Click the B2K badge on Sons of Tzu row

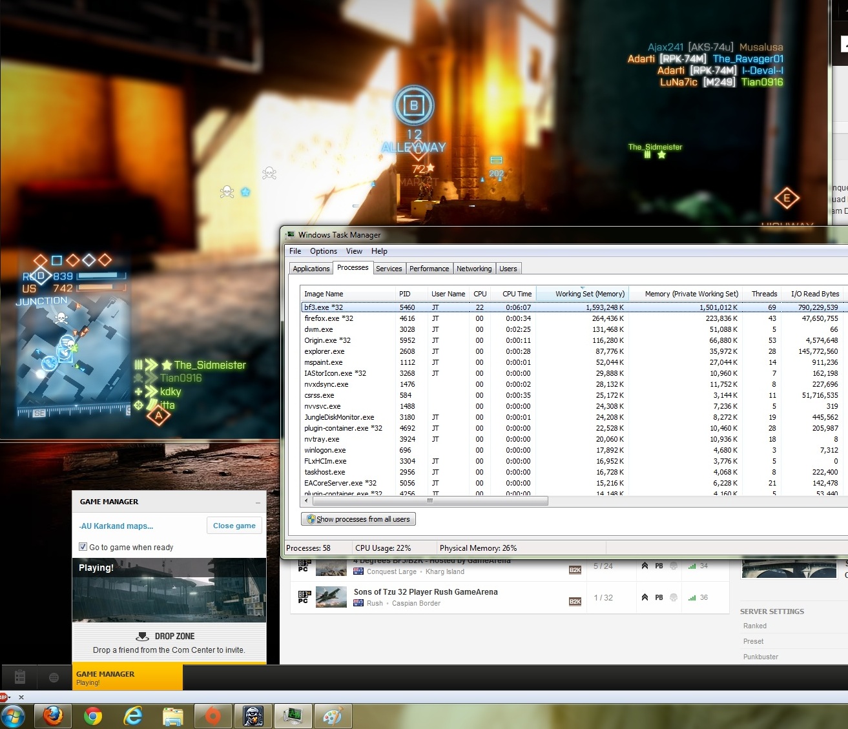click(x=575, y=601)
